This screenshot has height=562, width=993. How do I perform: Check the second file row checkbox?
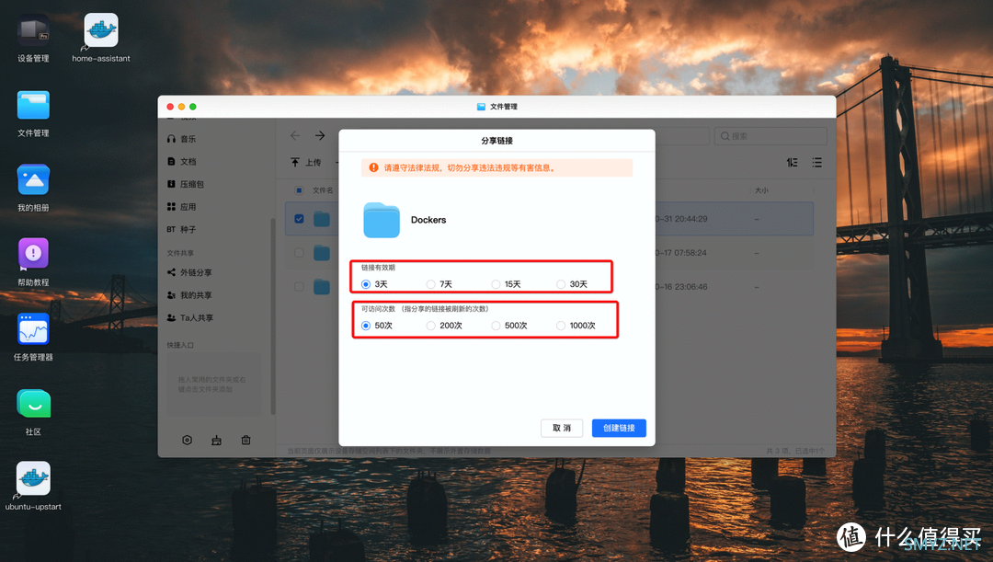click(299, 253)
